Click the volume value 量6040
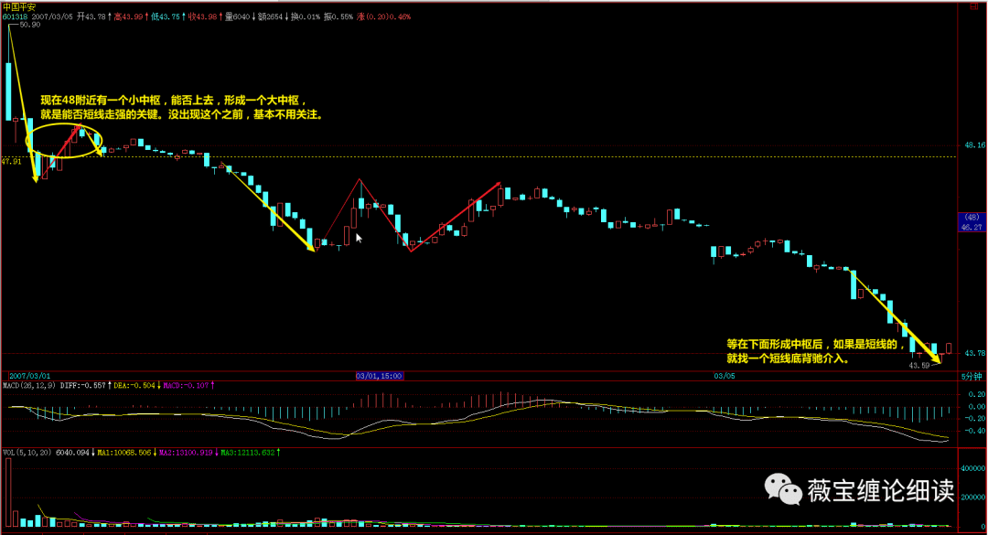Viewport: 988px width, 535px height. [x=238, y=16]
